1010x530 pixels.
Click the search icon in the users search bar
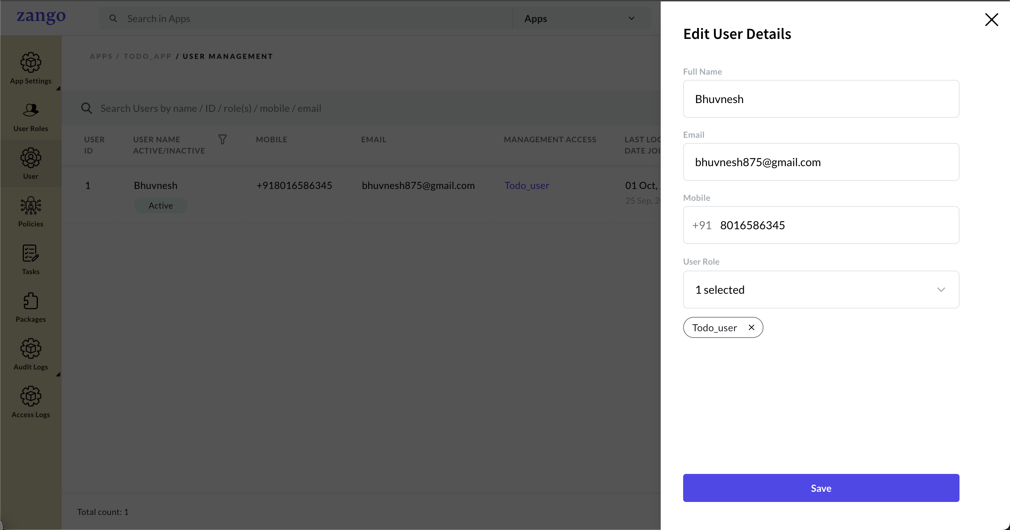(86, 108)
